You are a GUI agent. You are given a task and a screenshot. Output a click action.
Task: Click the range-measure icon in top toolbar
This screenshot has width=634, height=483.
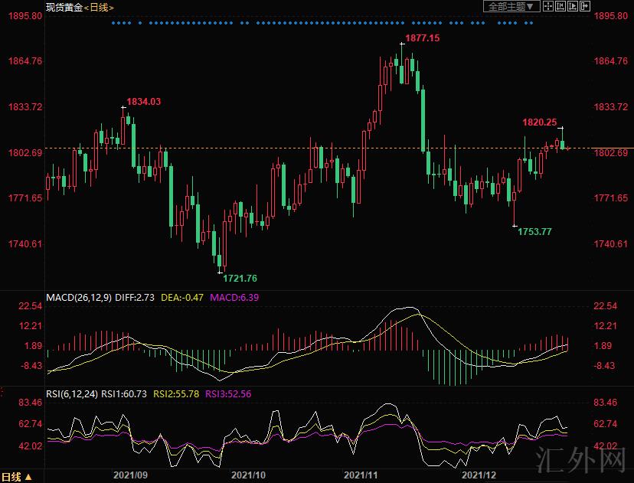coord(560,6)
